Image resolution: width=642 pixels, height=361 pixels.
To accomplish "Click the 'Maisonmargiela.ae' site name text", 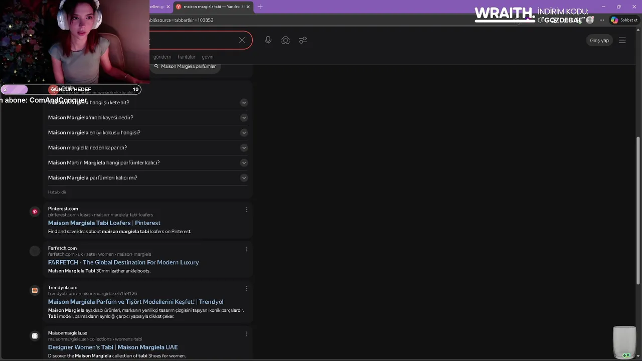I will point(67,333).
